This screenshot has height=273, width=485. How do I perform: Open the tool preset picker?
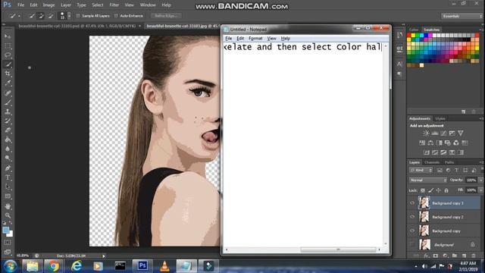(x=14, y=16)
